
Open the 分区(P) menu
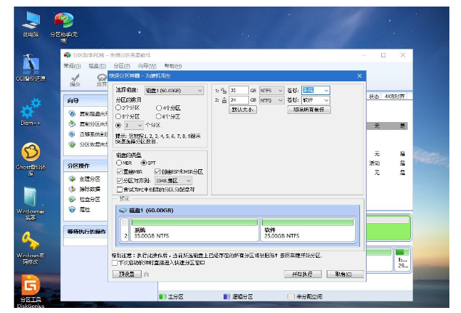(x=122, y=66)
